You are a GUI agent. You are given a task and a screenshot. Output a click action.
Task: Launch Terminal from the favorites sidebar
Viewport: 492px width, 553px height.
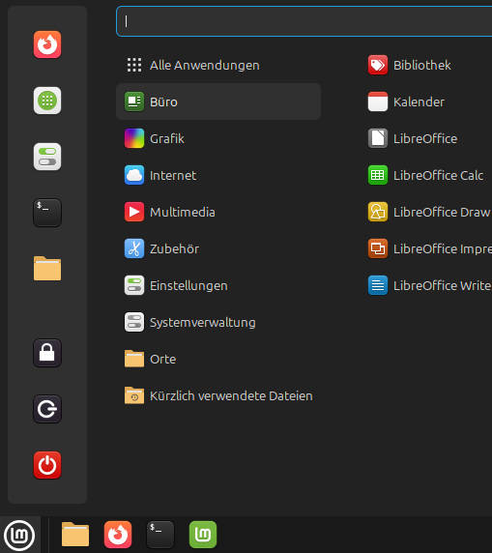pos(47,213)
